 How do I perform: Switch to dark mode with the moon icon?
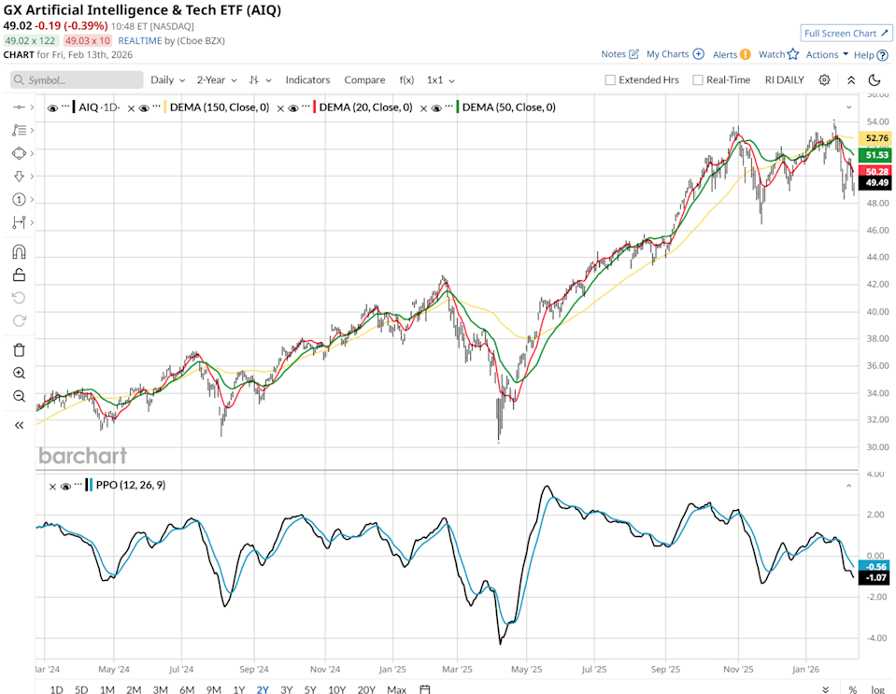pos(875,79)
